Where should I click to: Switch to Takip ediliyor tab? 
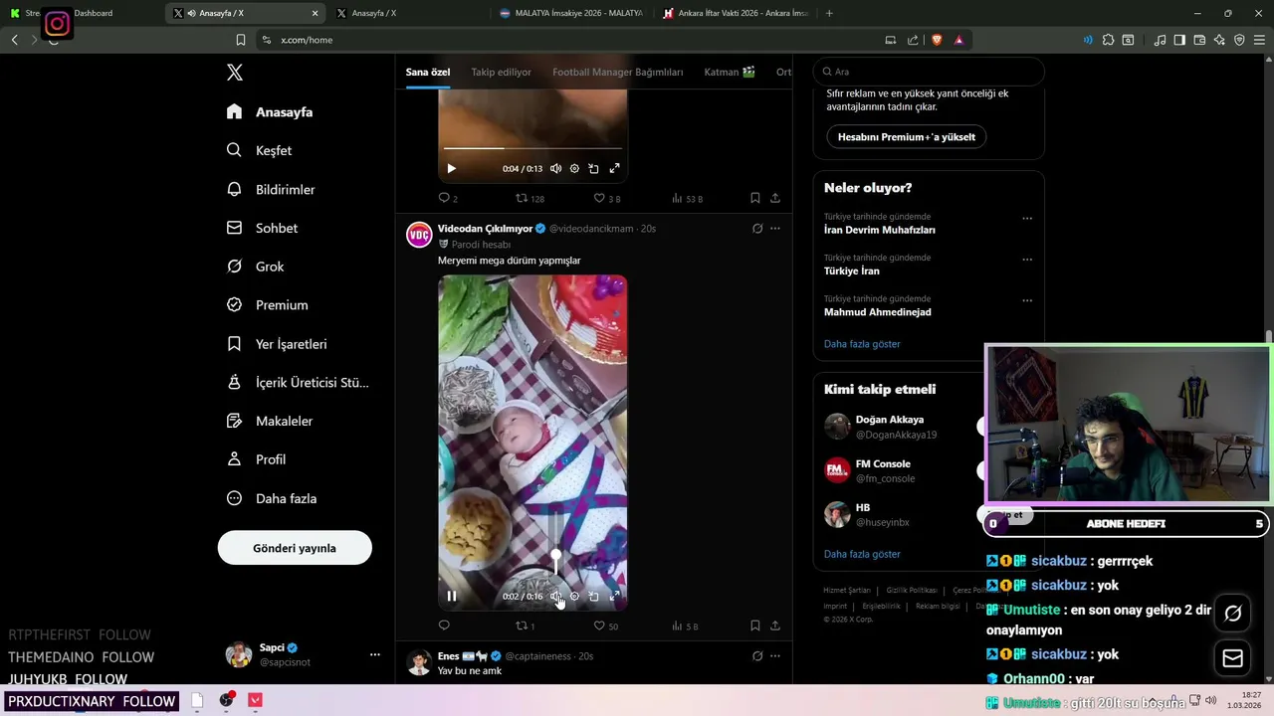point(501,72)
